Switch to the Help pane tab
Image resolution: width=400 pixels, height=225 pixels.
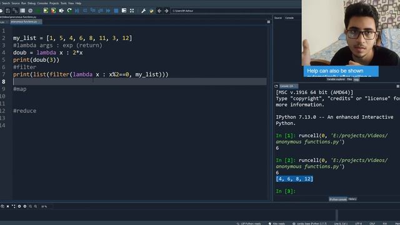[x=356, y=79]
